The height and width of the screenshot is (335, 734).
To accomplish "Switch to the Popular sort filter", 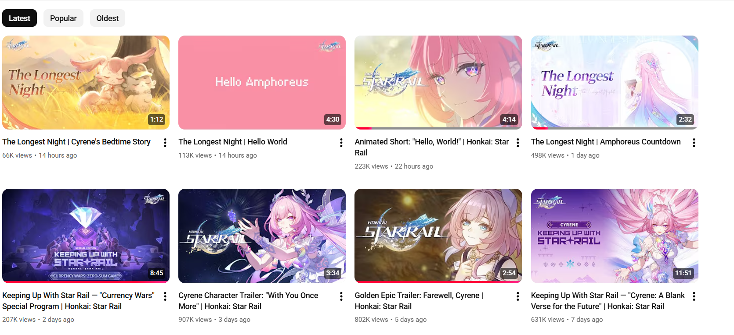I will [63, 18].
